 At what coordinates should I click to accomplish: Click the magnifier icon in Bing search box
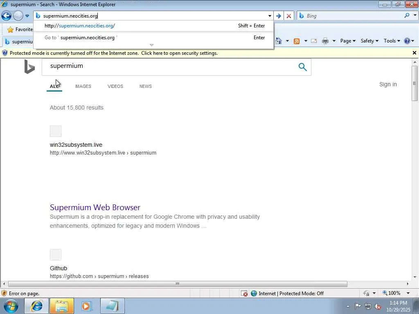(x=407, y=16)
